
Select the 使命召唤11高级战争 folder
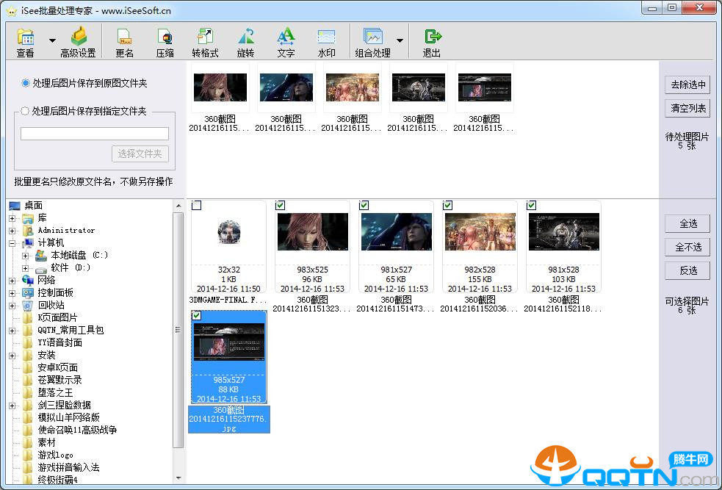pyautogui.click(x=77, y=430)
